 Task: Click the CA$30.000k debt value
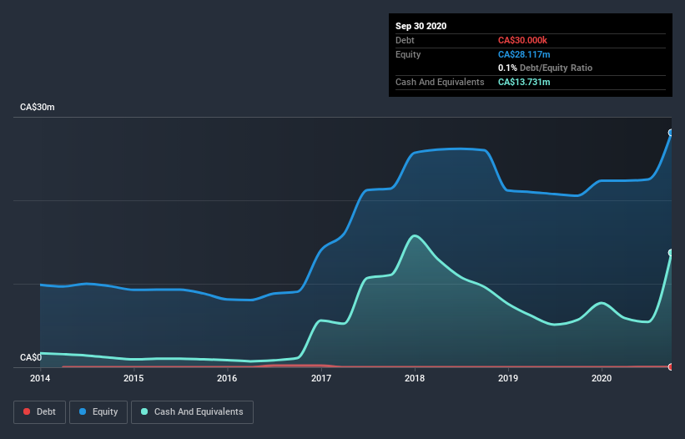click(x=522, y=40)
